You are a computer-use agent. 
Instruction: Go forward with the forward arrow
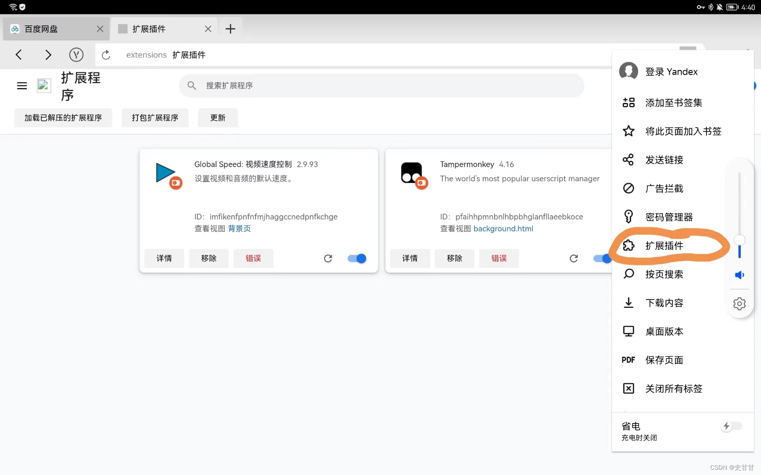48,55
